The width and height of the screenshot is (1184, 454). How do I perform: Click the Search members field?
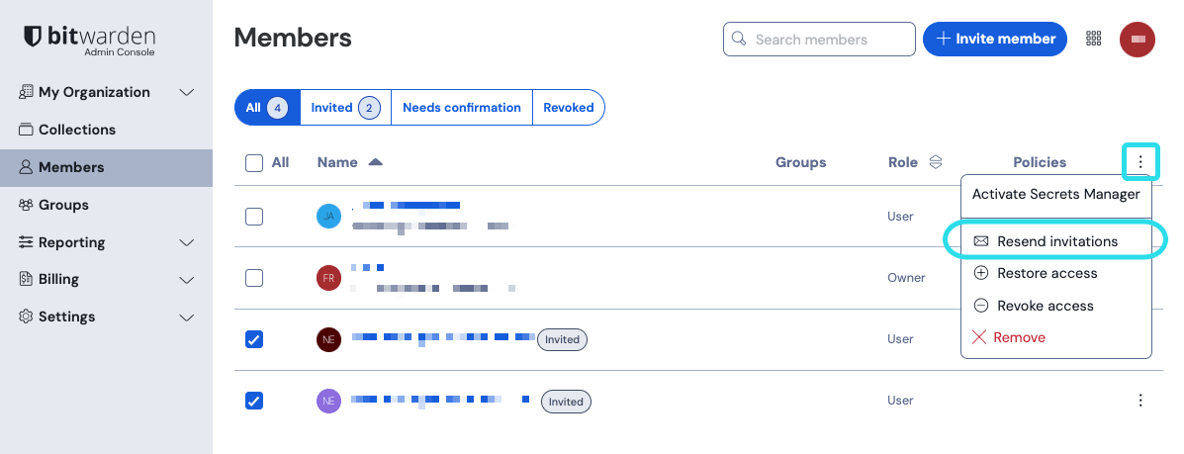tap(829, 40)
